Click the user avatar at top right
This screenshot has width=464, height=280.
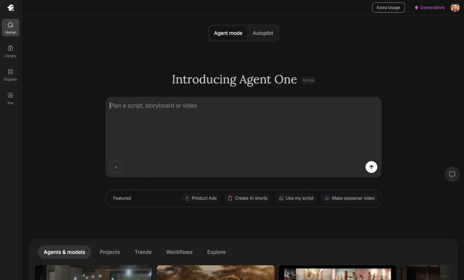pos(455,7)
